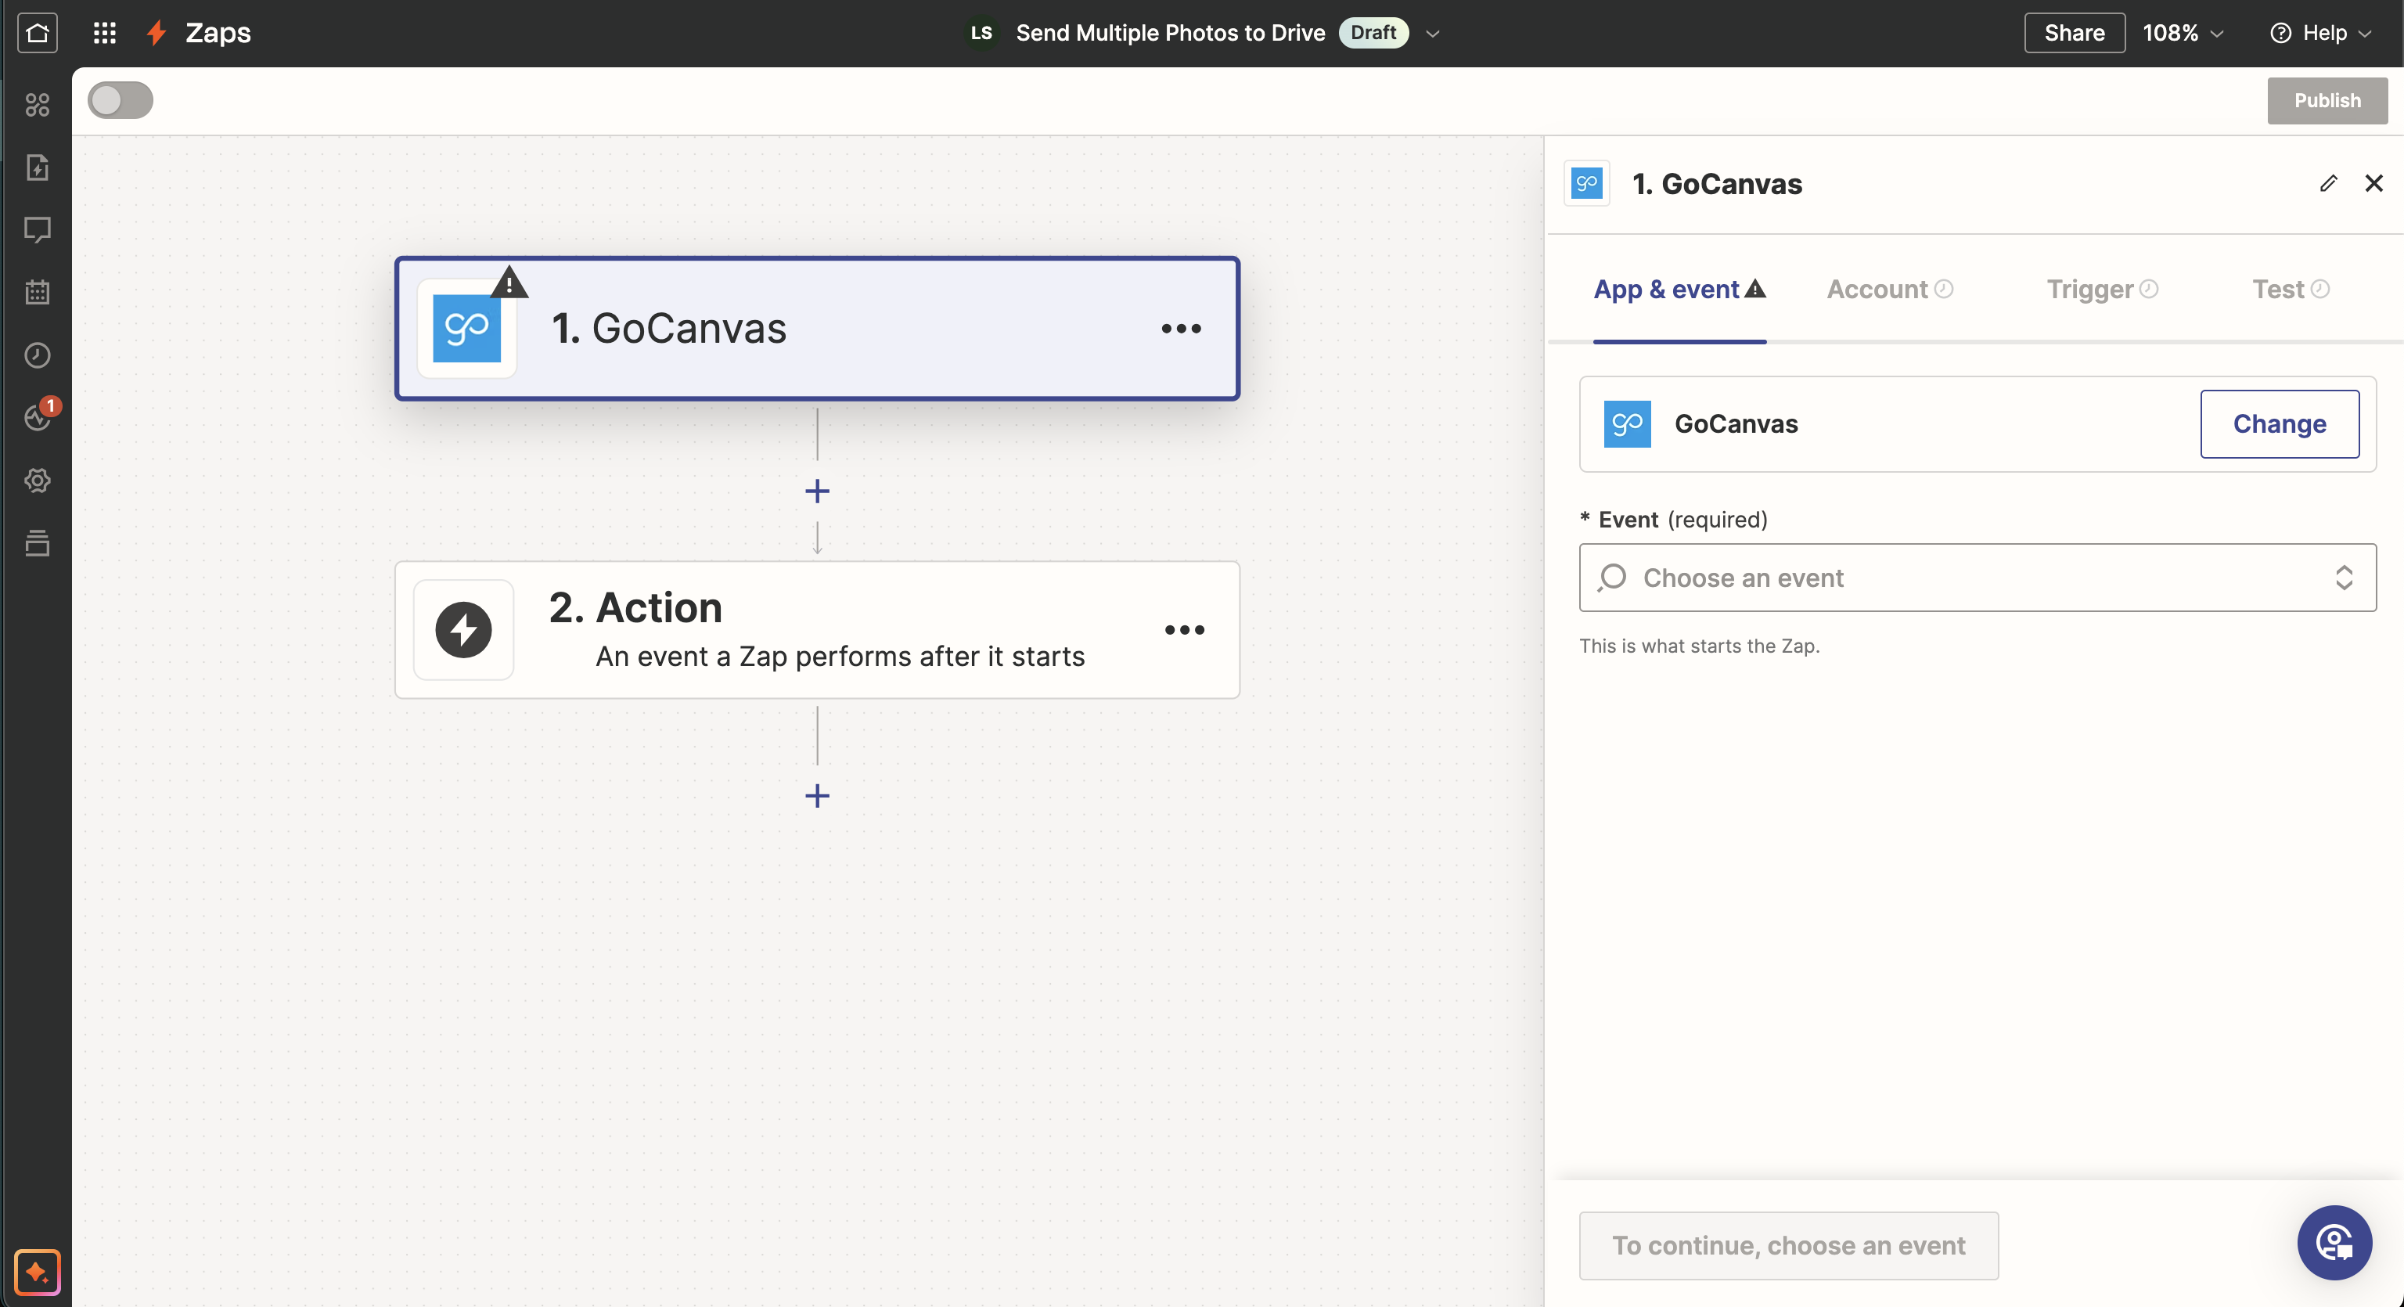
Task: Open the Help dropdown menu
Action: click(x=2320, y=33)
